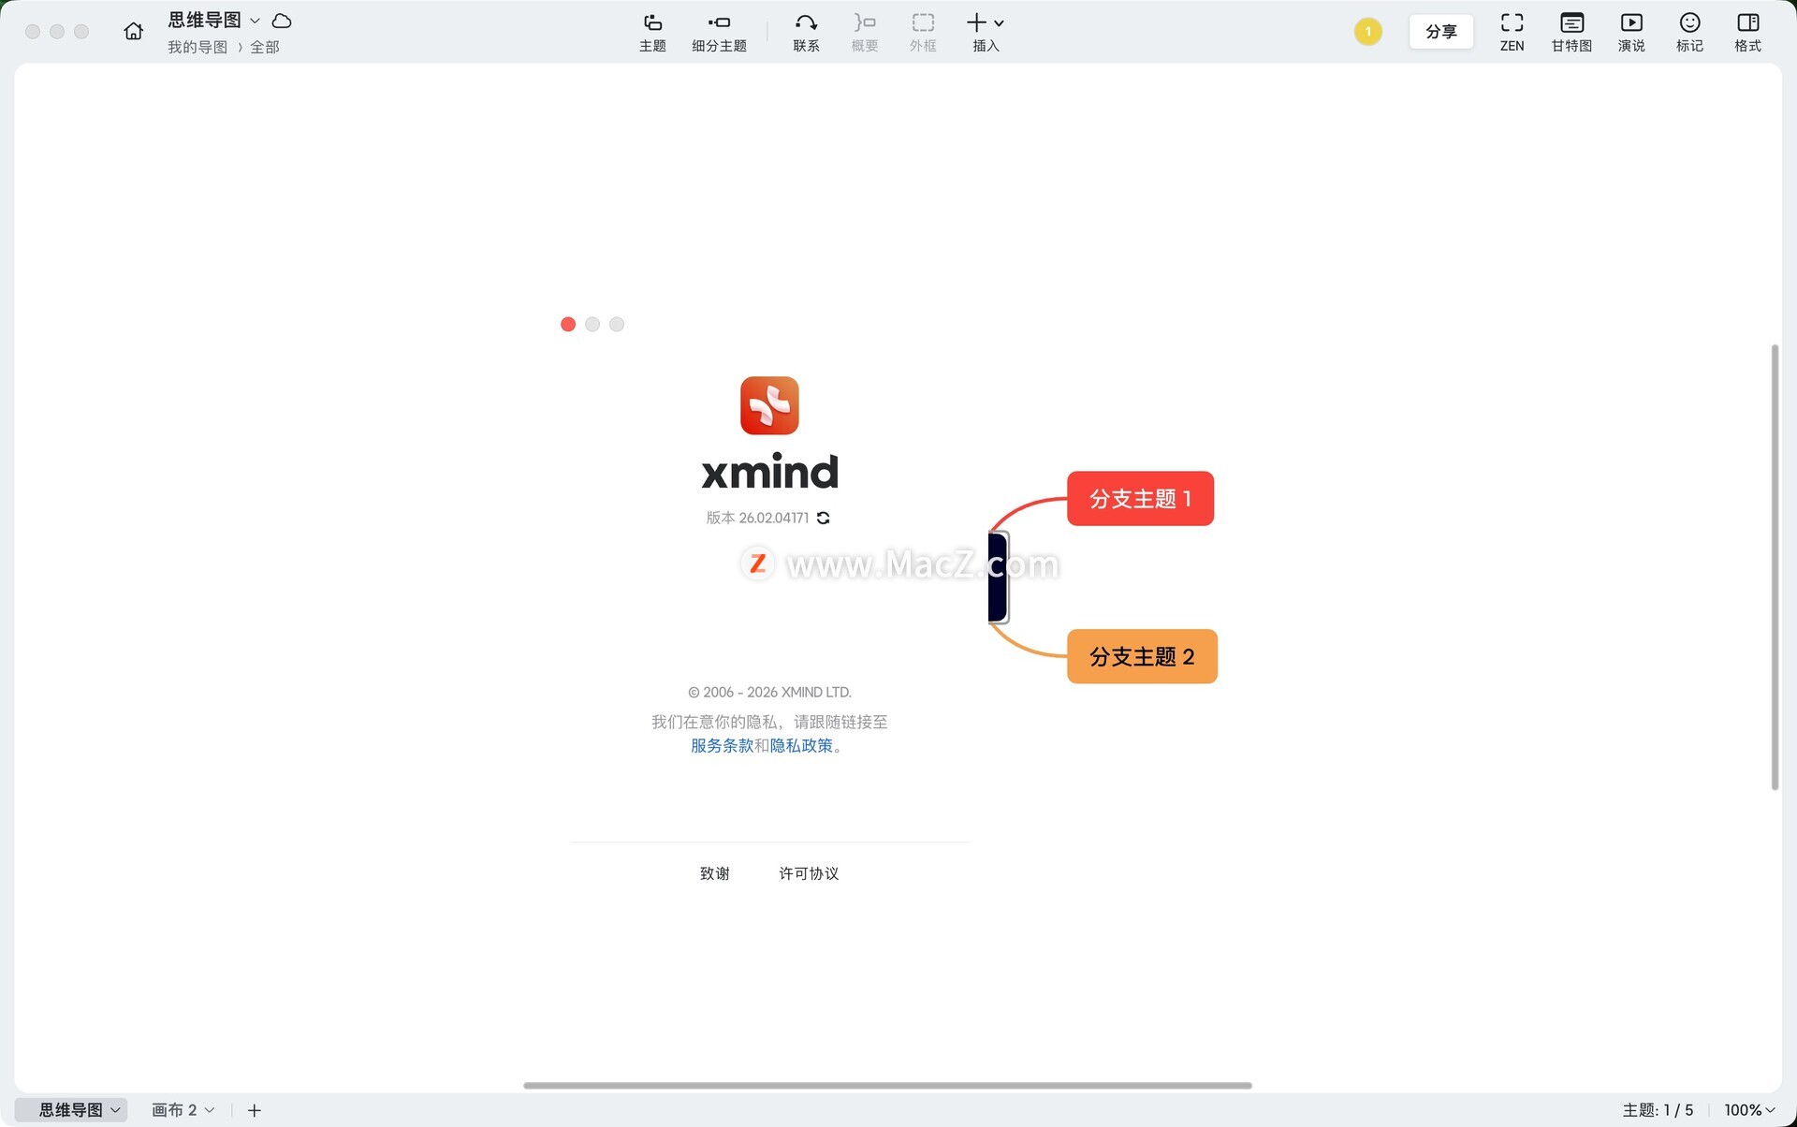Open the 100% zoom level dropdown
Viewport: 1797px width, 1127px height.
click(1749, 1110)
